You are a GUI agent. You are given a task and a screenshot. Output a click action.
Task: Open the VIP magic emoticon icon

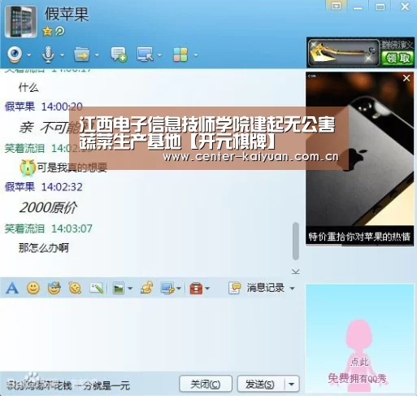(x=54, y=288)
